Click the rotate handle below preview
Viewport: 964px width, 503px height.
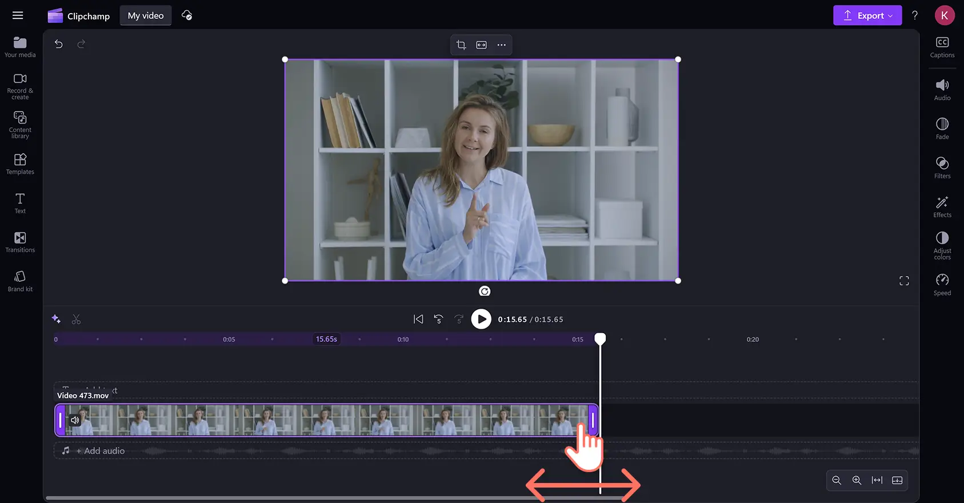(485, 292)
